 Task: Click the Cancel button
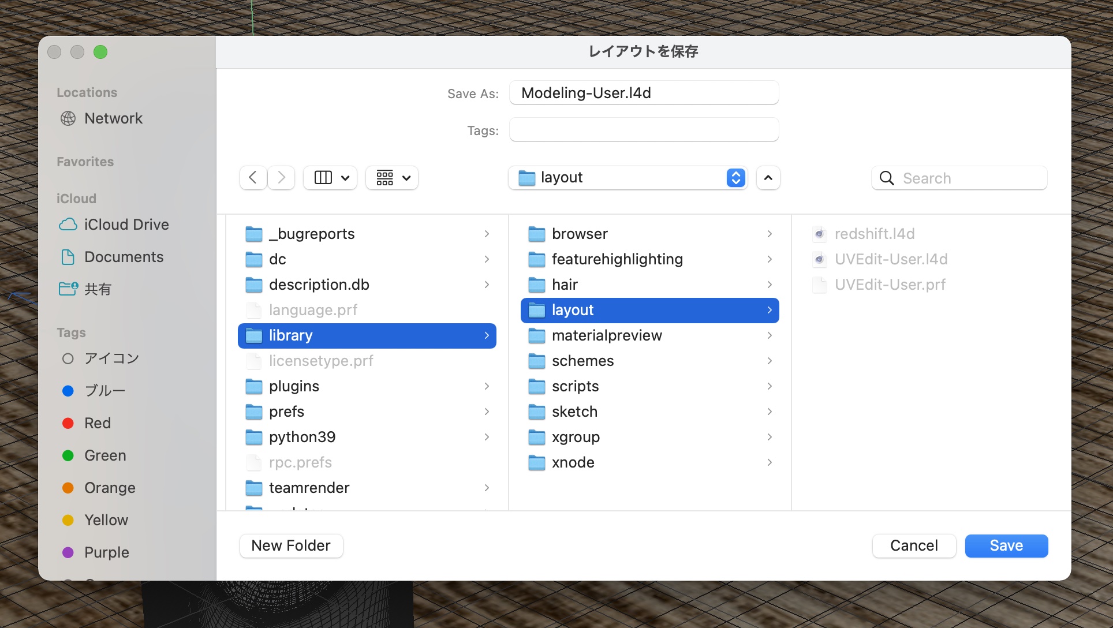point(913,545)
